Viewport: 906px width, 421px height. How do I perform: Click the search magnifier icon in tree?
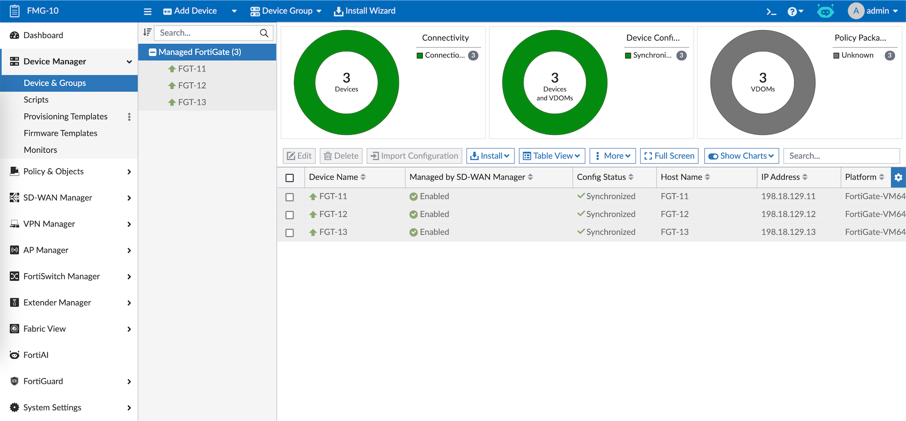264,33
